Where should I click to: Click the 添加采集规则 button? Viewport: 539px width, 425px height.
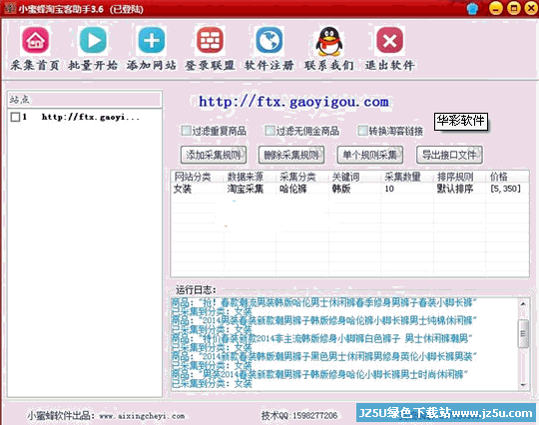pos(214,155)
